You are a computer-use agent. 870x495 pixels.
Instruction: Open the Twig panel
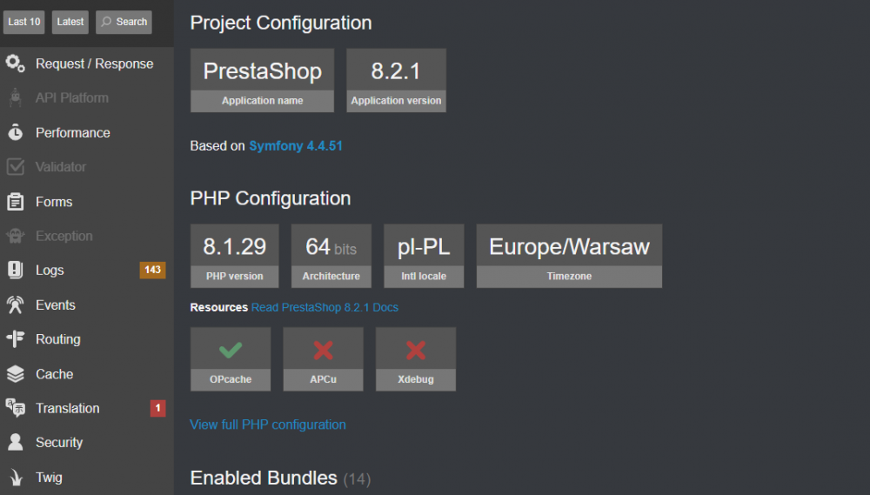(86, 478)
